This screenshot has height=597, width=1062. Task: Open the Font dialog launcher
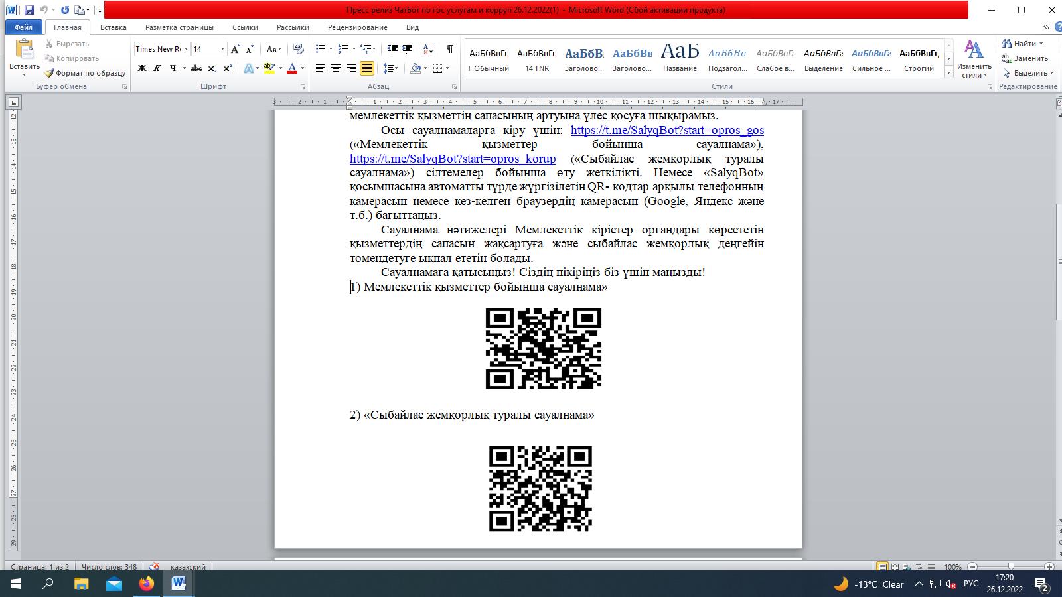[x=303, y=87]
